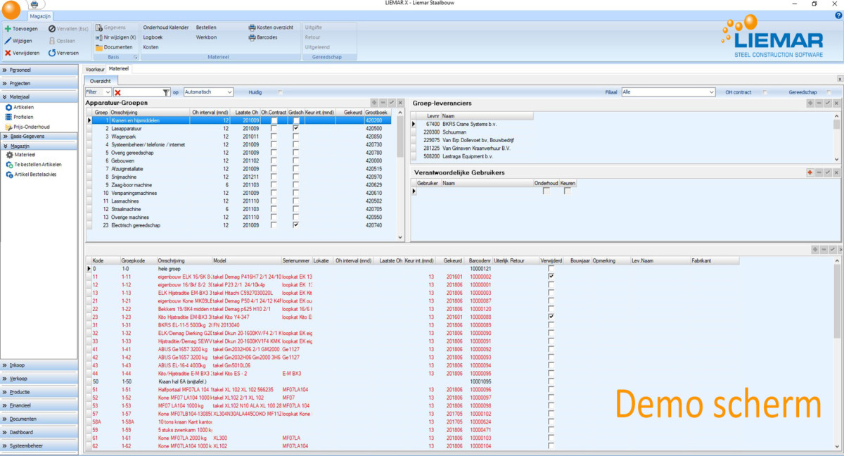
Task: Expand the Systeembeheer sidebar section
Action: (x=39, y=445)
